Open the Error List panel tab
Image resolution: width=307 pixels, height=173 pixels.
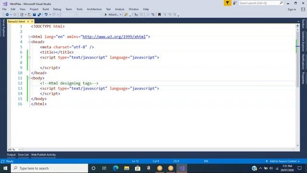point(24,155)
